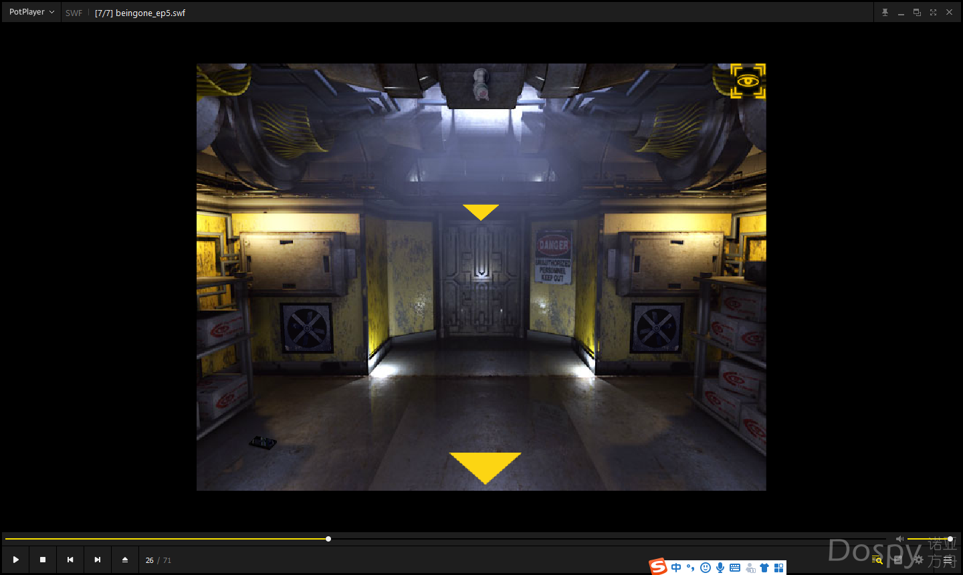Adjust the volume slider
Viewport: 963px width, 575px height.
[x=929, y=538]
